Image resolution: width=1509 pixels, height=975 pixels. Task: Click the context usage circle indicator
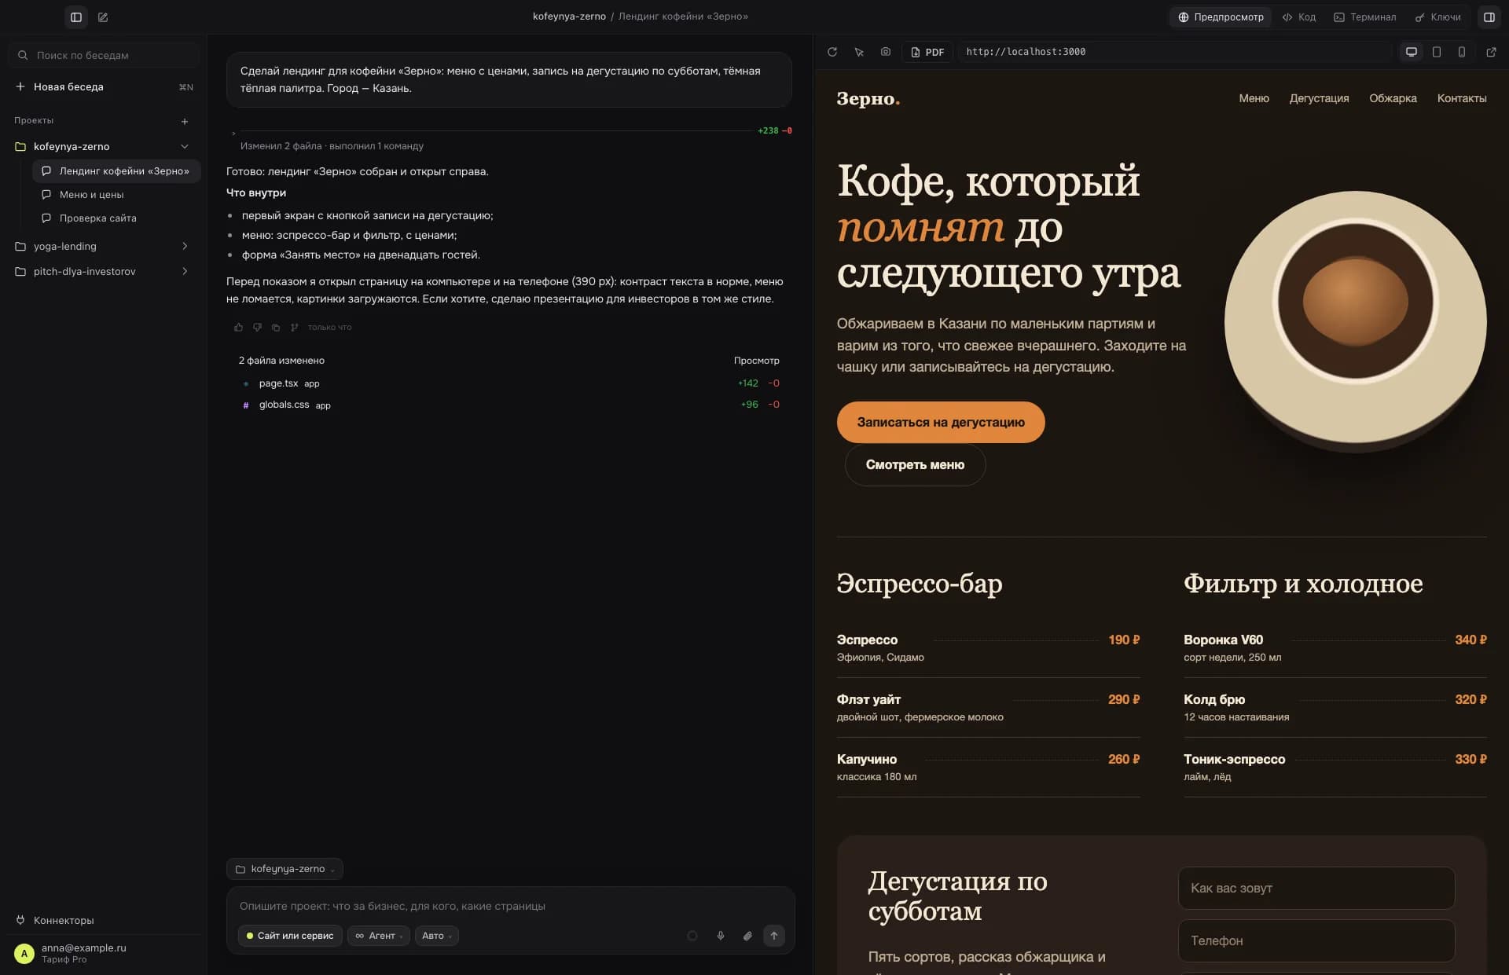click(x=692, y=936)
